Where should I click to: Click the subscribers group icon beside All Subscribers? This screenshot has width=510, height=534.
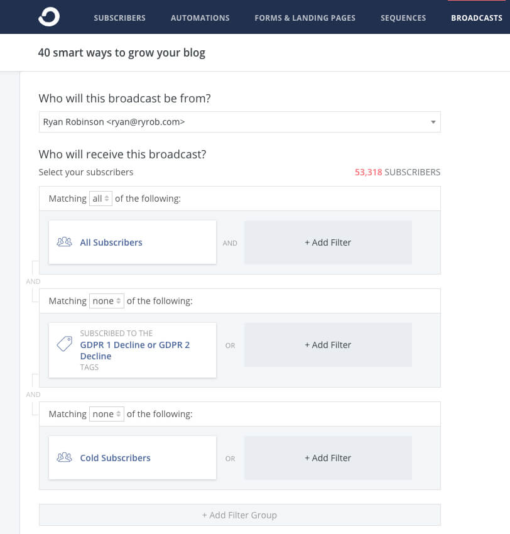65,241
